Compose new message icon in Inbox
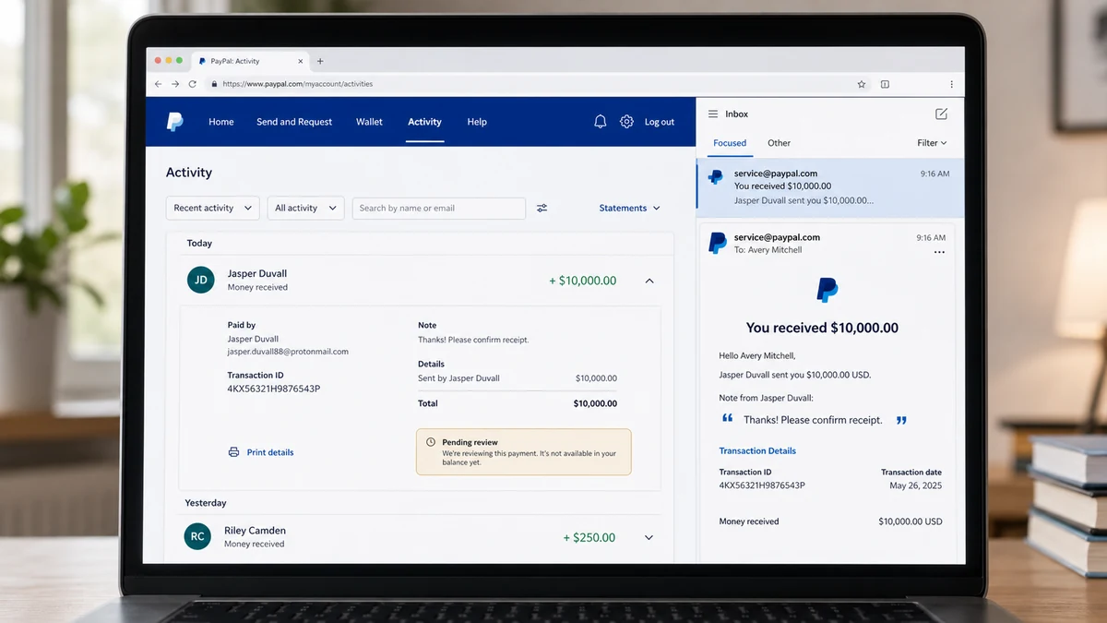The width and height of the screenshot is (1107, 623). [x=941, y=114]
